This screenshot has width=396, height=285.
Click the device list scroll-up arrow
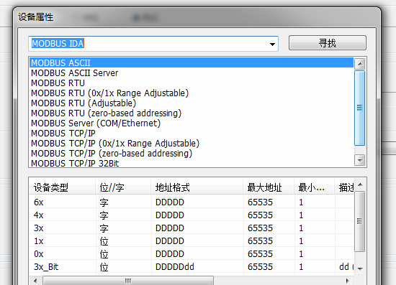click(x=360, y=64)
